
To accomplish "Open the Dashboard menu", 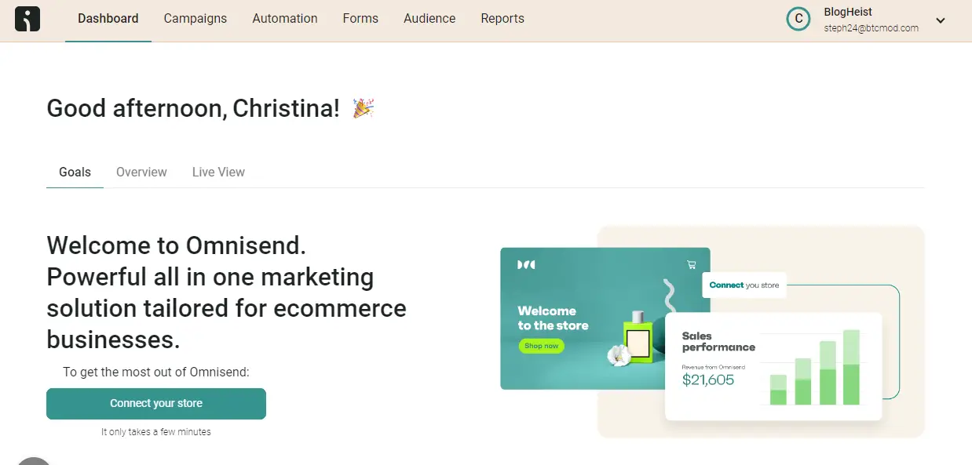I will click(x=108, y=18).
